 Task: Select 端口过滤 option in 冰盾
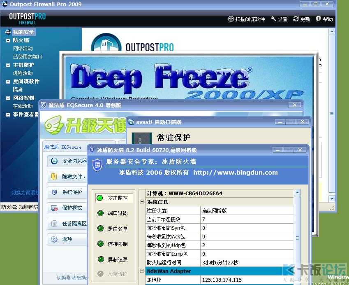[x=113, y=213]
